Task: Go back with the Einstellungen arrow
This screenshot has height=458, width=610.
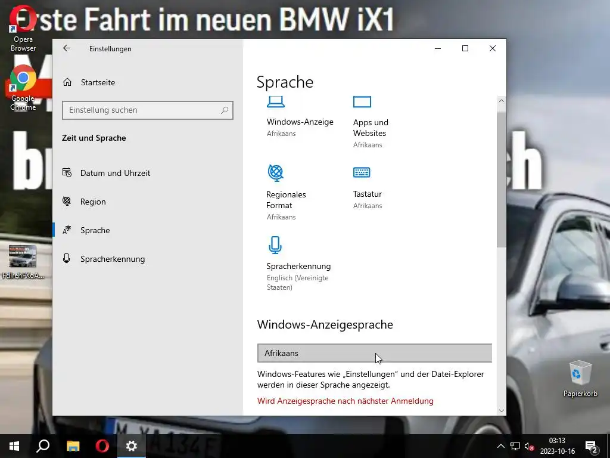Action: coord(67,48)
